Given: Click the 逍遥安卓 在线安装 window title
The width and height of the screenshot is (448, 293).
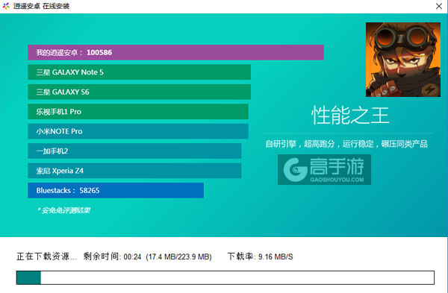Looking at the screenshot, I should tap(41, 6).
